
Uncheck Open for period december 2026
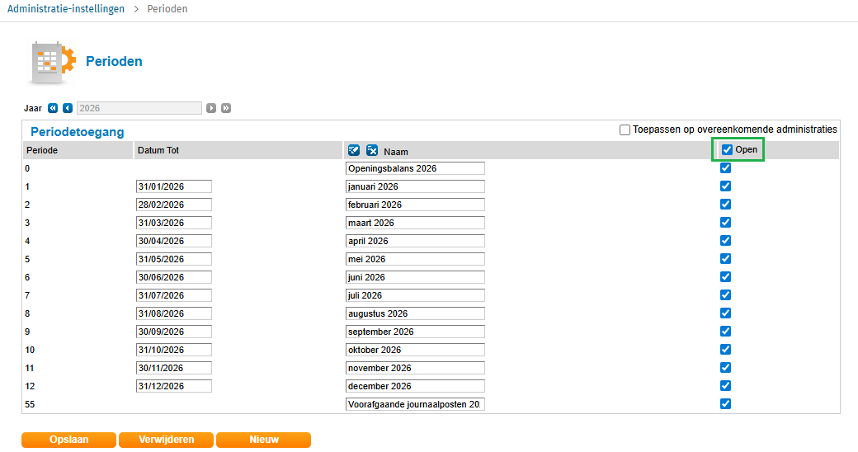pyautogui.click(x=725, y=386)
